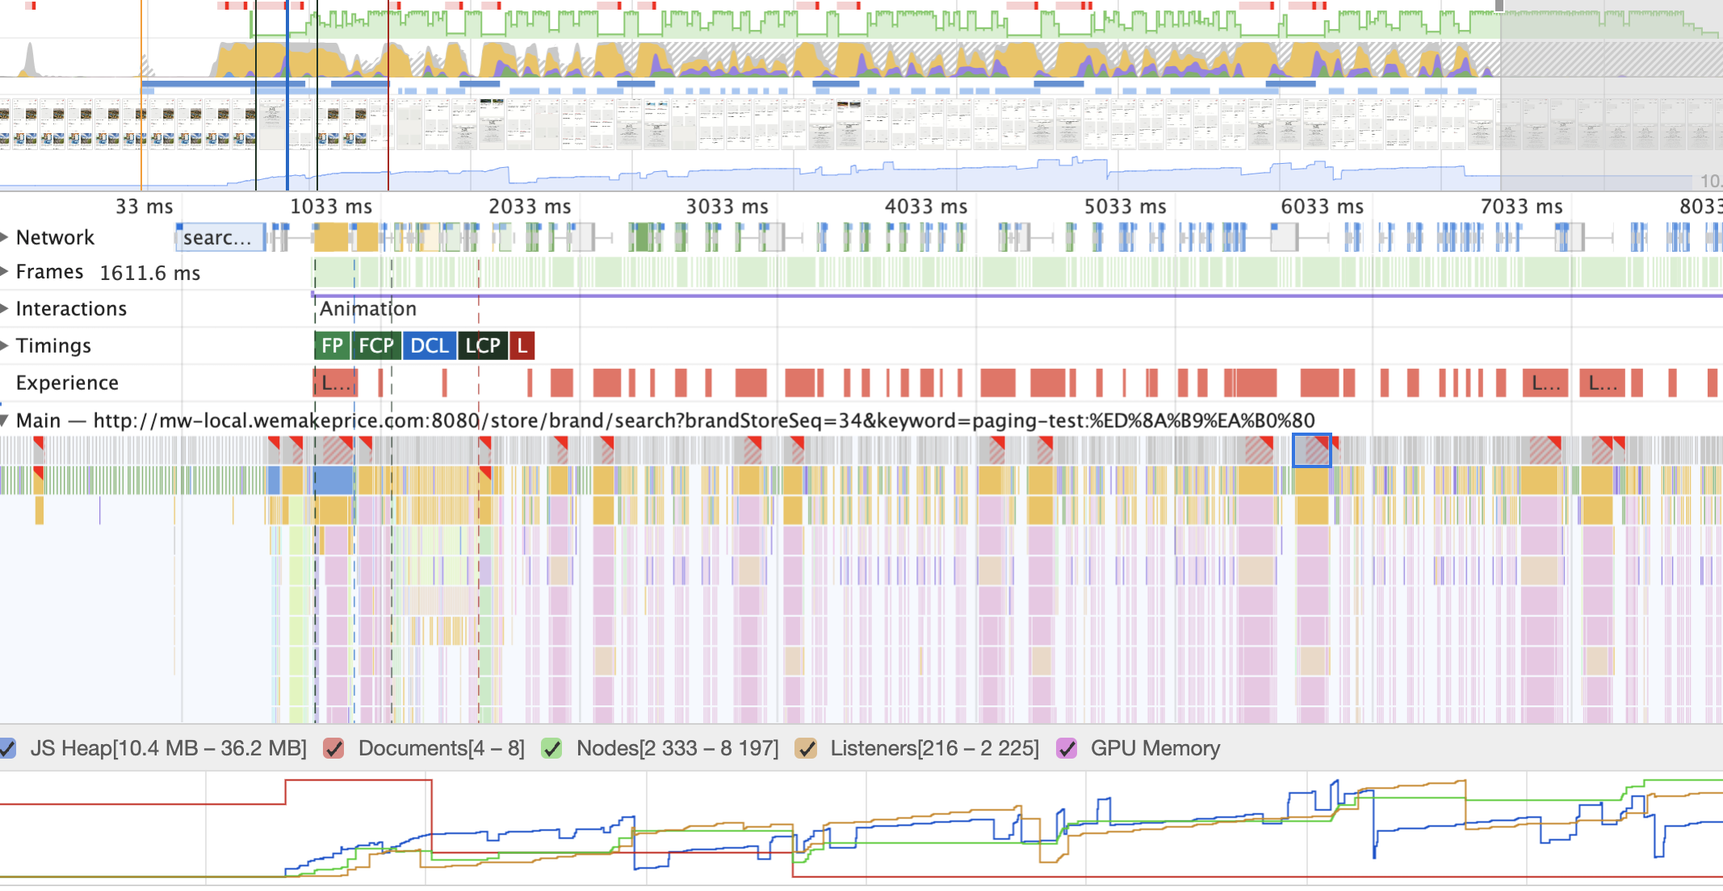The width and height of the screenshot is (1723, 891).
Task: Select the FP timing marker
Action: tap(332, 345)
